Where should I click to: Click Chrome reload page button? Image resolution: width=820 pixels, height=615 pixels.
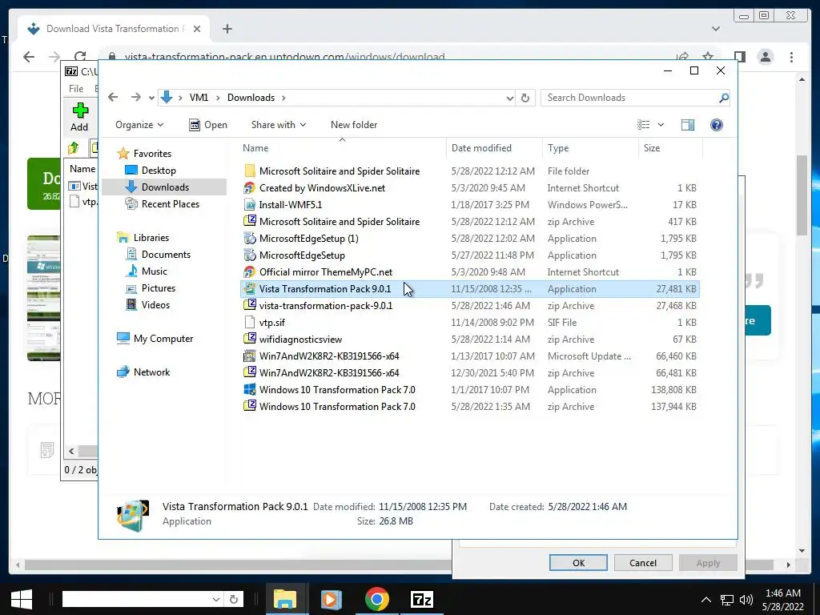click(80, 57)
